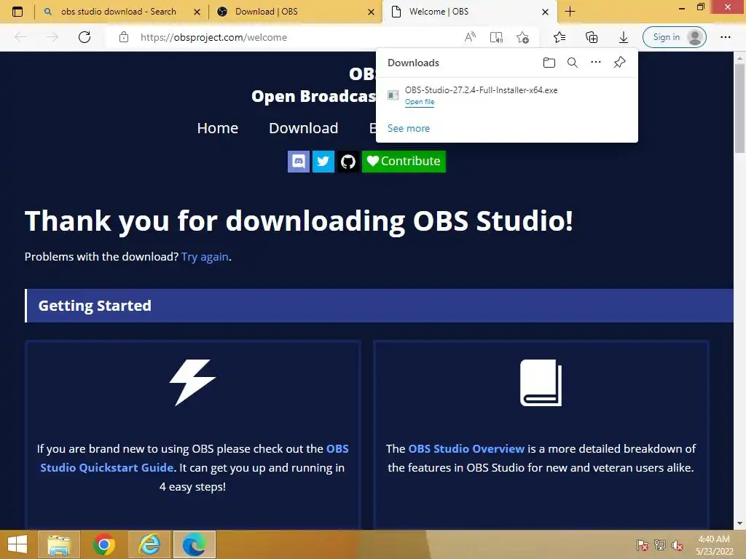
Task: Click the book overview icon
Action: [x=541, y=383]
